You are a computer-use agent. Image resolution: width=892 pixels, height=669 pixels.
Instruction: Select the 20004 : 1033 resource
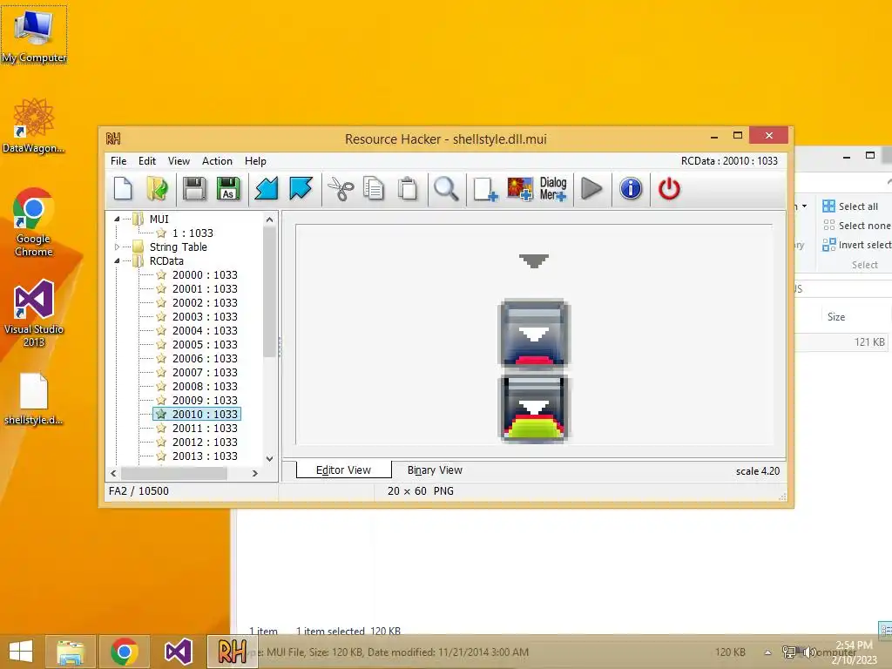(x=205, y=330)
